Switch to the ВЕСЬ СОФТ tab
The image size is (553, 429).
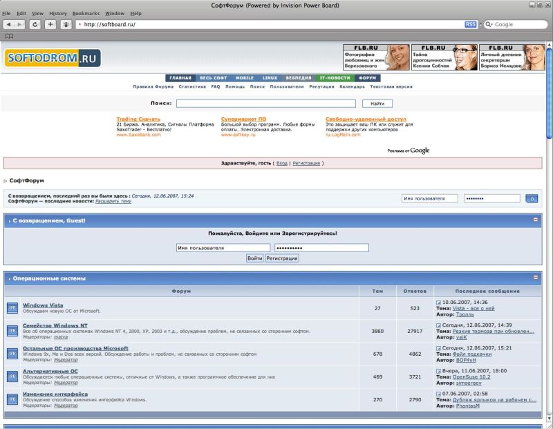214,78
